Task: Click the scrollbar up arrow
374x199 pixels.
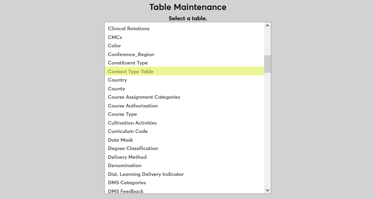Action: [268, 25]
